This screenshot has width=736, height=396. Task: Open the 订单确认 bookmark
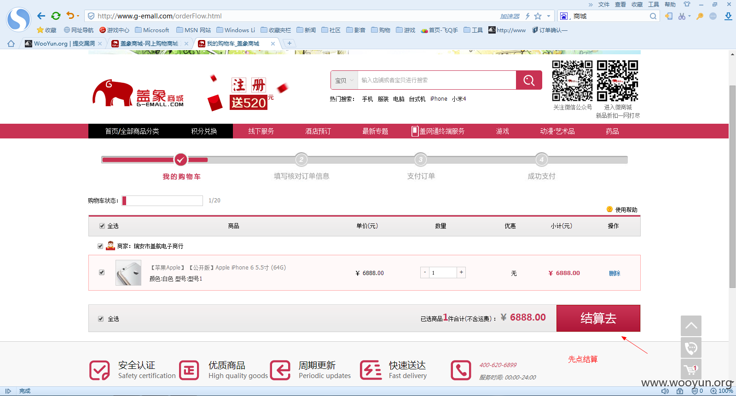coord(550,30)
